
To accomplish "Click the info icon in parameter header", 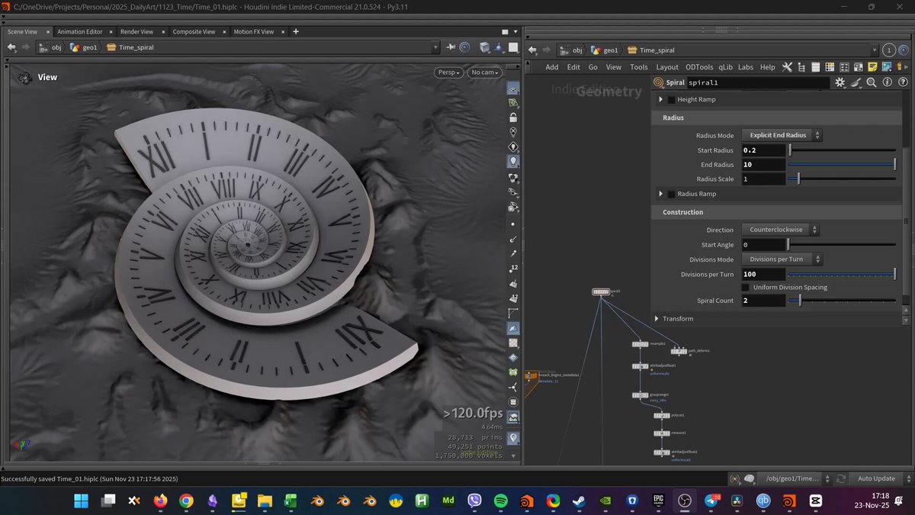I will point(888,82).
